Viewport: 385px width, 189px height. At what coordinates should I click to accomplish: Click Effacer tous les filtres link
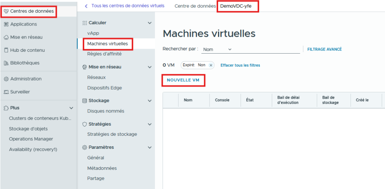[240, 65]
